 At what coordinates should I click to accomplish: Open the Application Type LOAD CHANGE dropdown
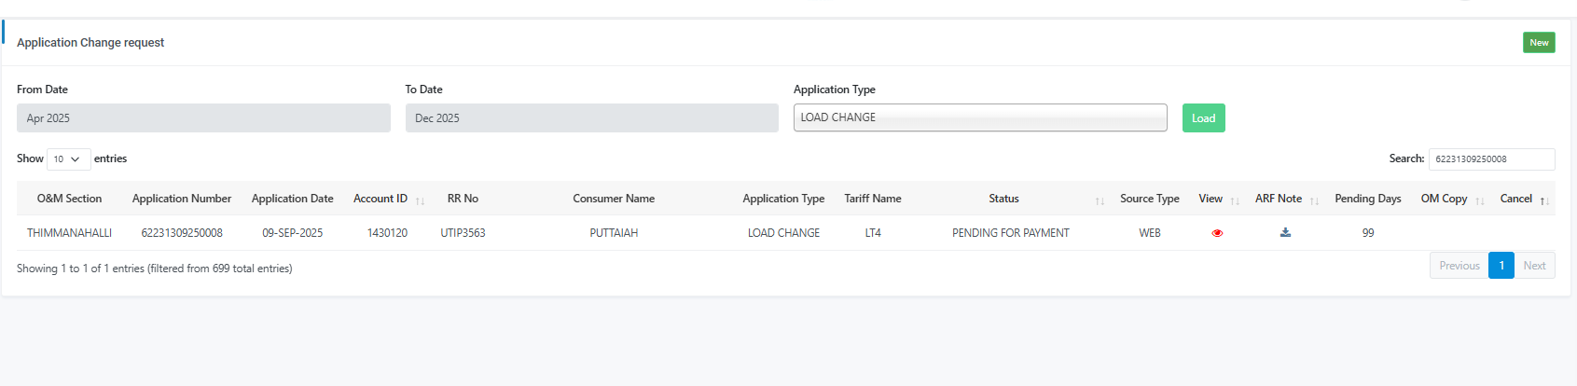pos(979,117)
